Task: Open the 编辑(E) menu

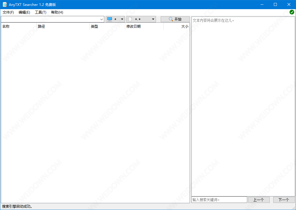Action: point(24,12)
